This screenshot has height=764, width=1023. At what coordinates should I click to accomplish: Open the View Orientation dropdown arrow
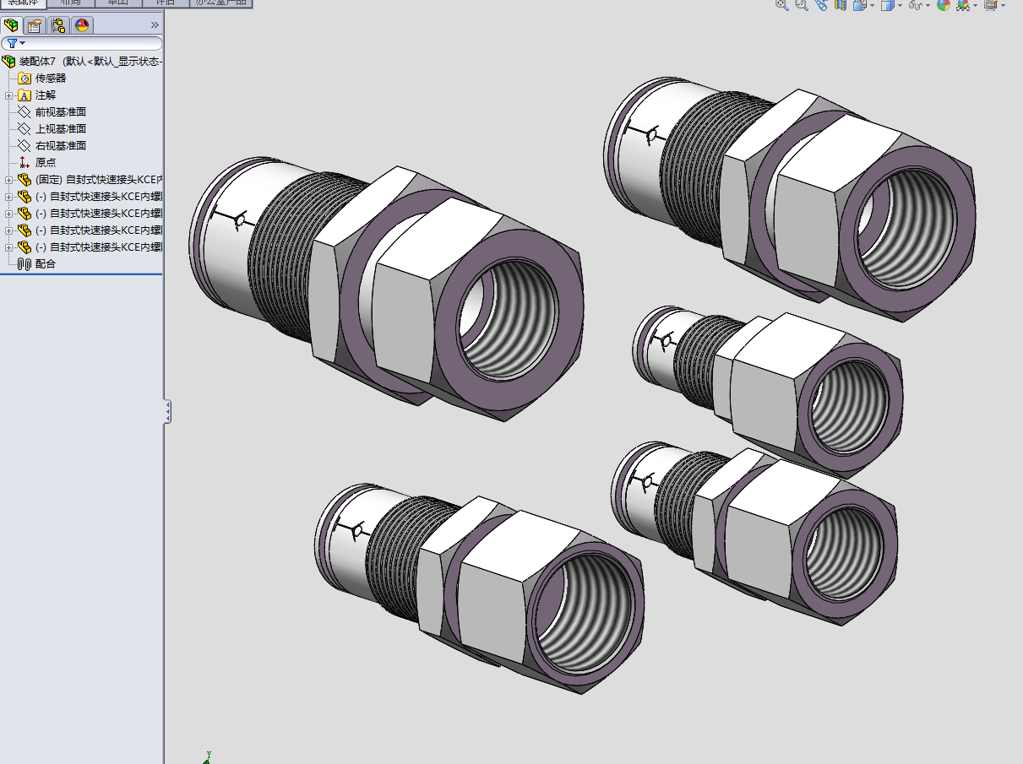872,6
